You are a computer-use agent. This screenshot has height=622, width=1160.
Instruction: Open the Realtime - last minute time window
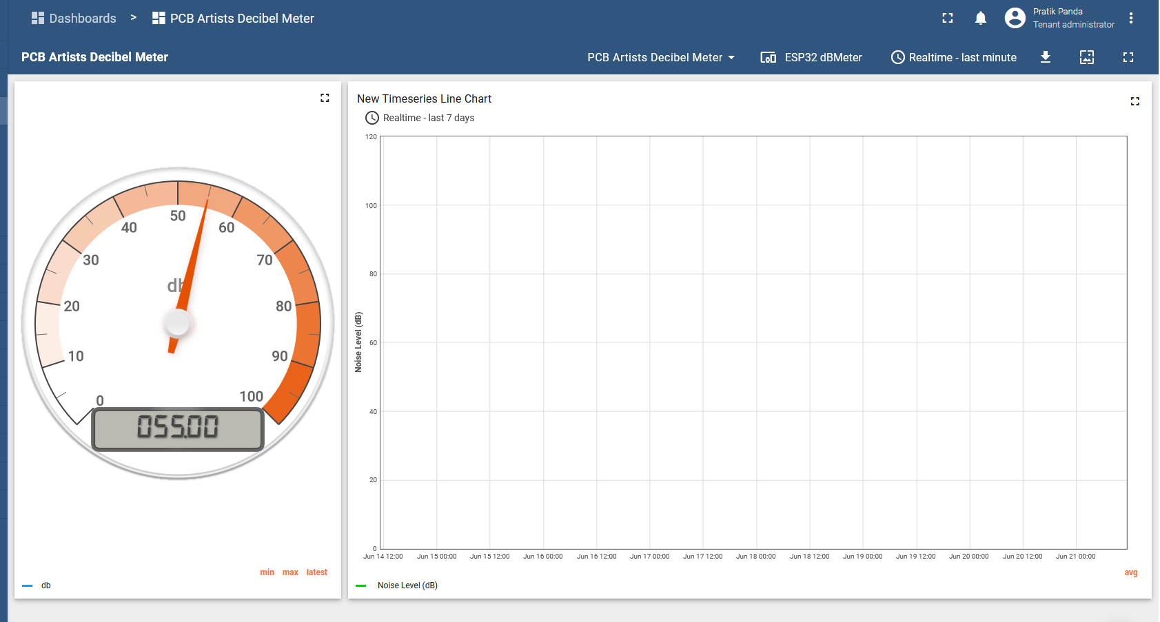(954, 57)
